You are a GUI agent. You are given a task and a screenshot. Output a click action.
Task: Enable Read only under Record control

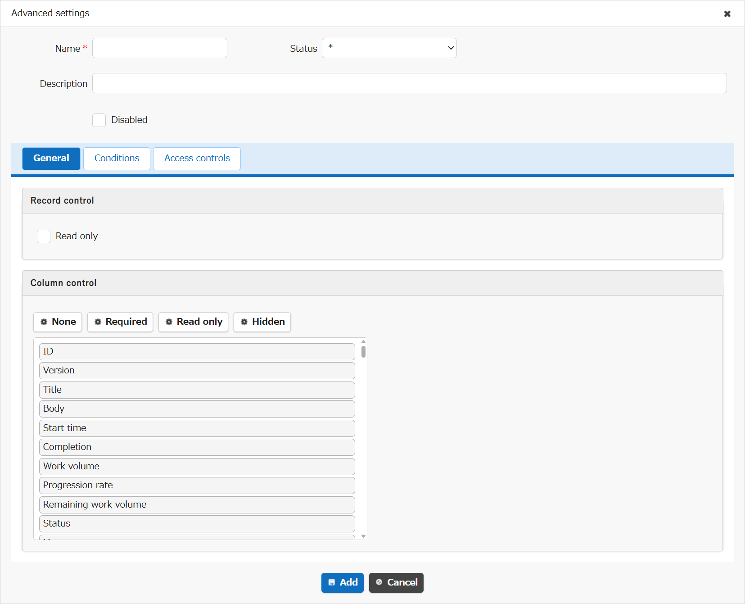click(44, 236)
